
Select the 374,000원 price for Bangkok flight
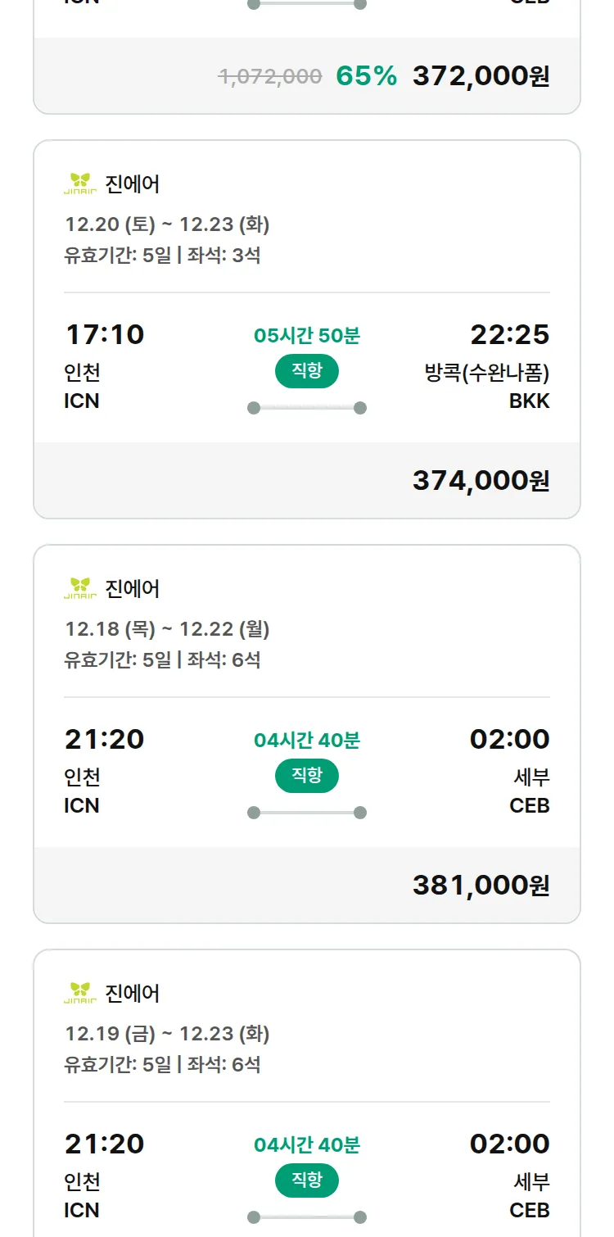pyautogui.click(x=481, y=481)
